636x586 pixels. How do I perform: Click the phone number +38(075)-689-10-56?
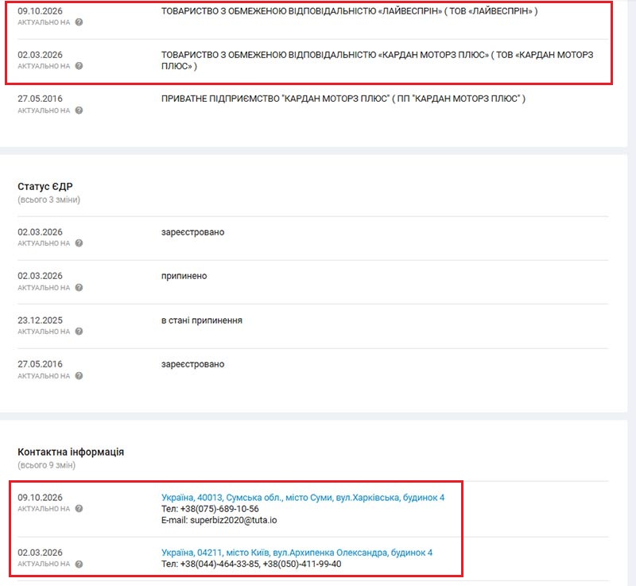219,509
